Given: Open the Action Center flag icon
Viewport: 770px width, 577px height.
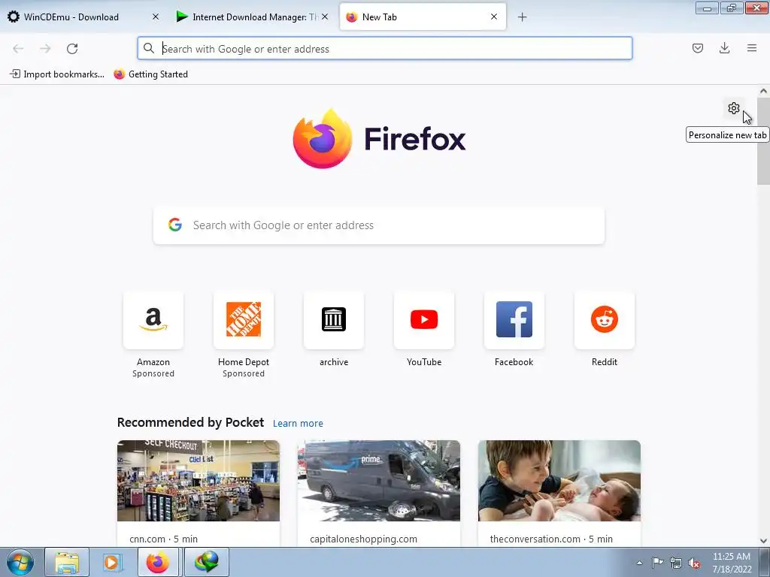Looking at the screenshot, I should pyautogui.click(x=657, y=563).
